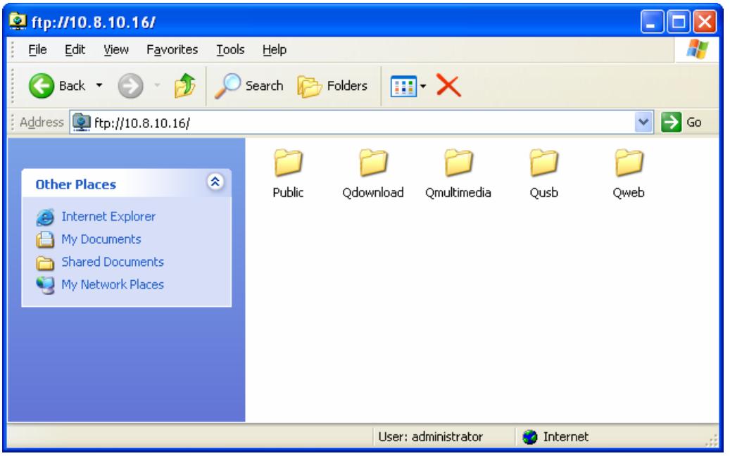Click the Shared Documents folder icon
The width and height of the screenshot is (730, 456).
(x=45, y=262)
